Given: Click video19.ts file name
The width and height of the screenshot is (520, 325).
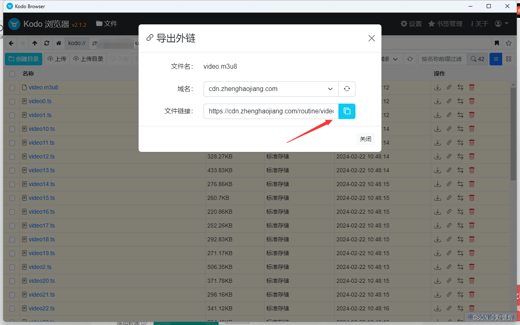Looking at the screenshot, I should pos(42,253).
